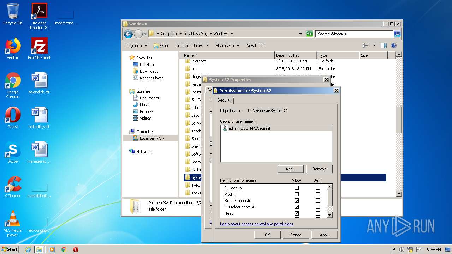
Task: Sort by the Size column header
Action: coord(373,55)
